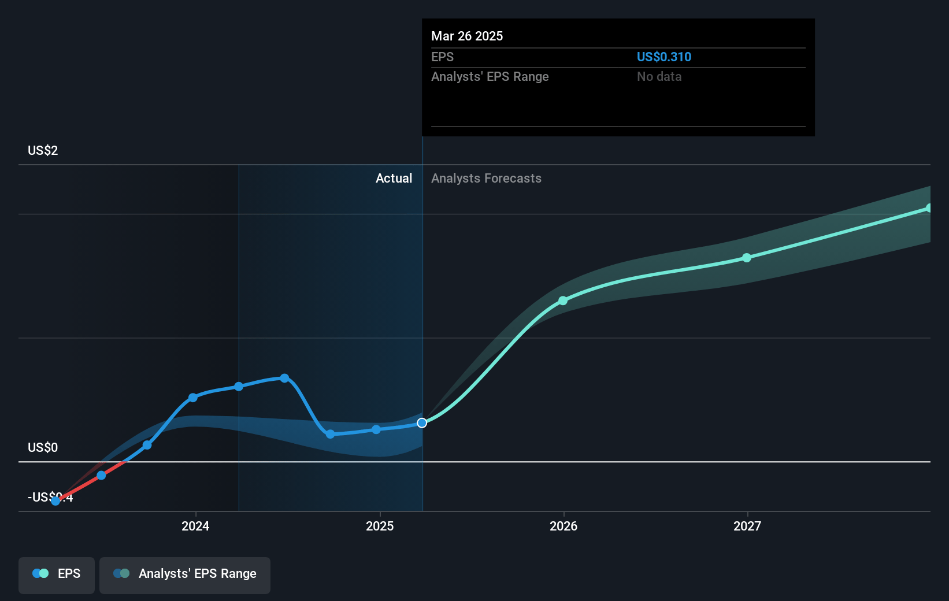
Task: Click the 2024 x-axis label
Action: point(195,526)
